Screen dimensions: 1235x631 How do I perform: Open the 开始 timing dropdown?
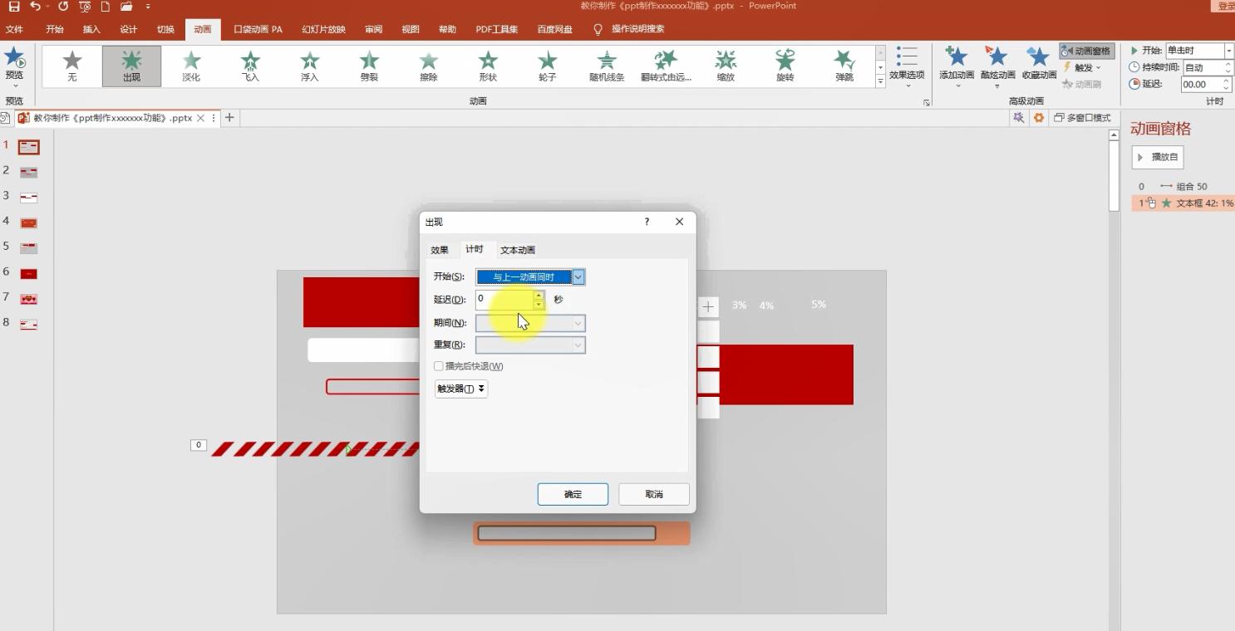pyautogui.click(x=577, y=276)
